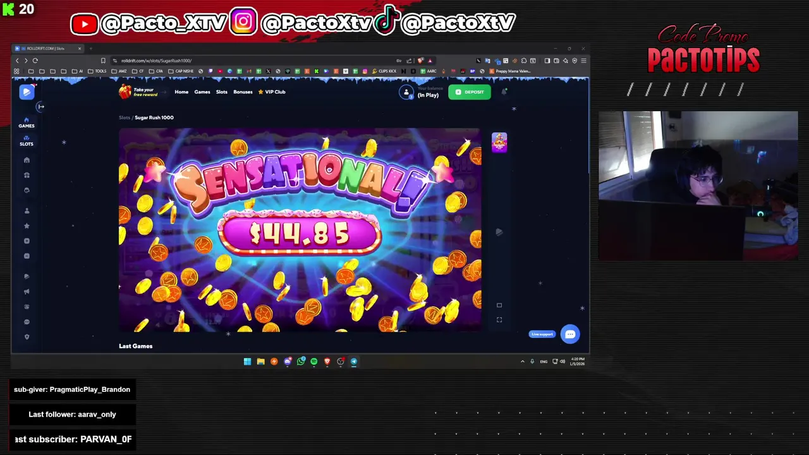809x455 pixels.
Task: Open the account avatar dropdown near the balance
Action: coord(406,92)
